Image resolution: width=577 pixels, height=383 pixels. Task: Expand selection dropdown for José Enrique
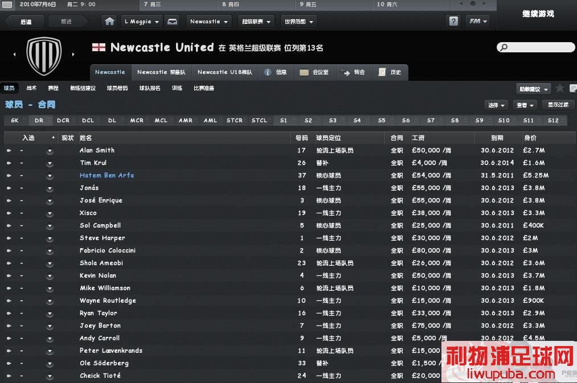click(x=50, y=201)
